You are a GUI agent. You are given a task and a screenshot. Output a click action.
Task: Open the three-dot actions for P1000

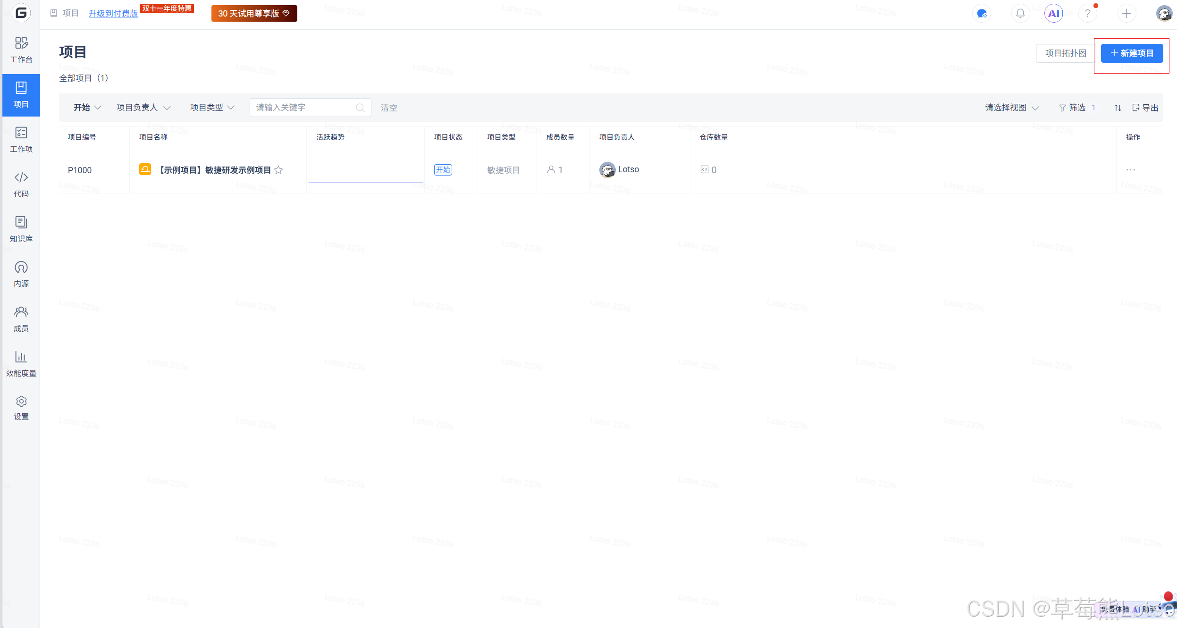coord(1130,170)
